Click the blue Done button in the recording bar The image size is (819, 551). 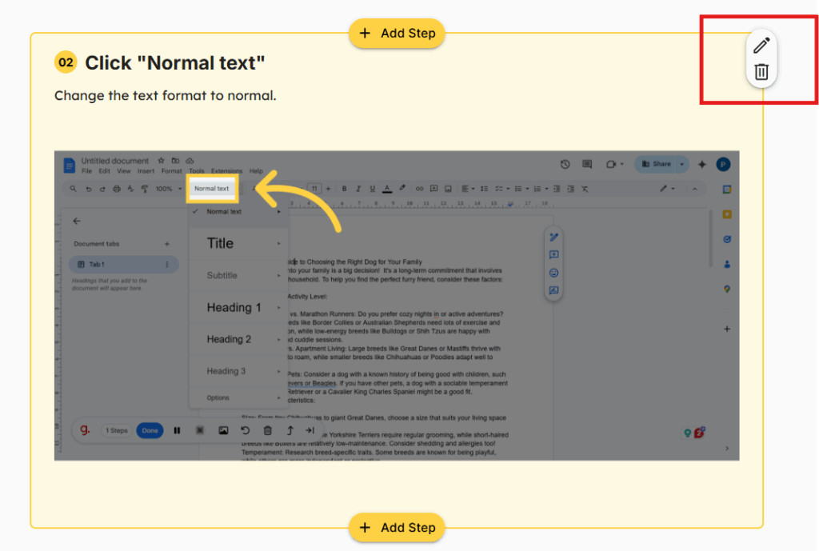[x=150, y=431]
